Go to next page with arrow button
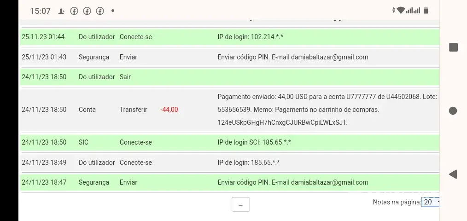The height and width of the screenshot is (221, 467). [x=241, y=204]
